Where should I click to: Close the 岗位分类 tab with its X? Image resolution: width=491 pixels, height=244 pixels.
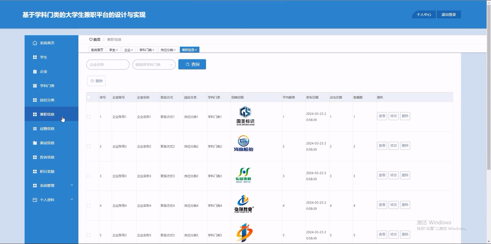pos(175,50)
